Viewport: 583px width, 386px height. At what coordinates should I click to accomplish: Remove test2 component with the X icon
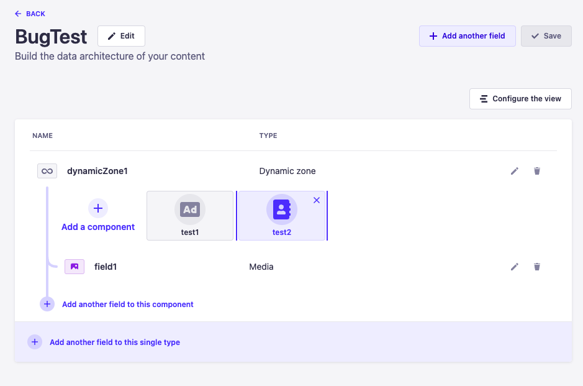coord(317,200)
